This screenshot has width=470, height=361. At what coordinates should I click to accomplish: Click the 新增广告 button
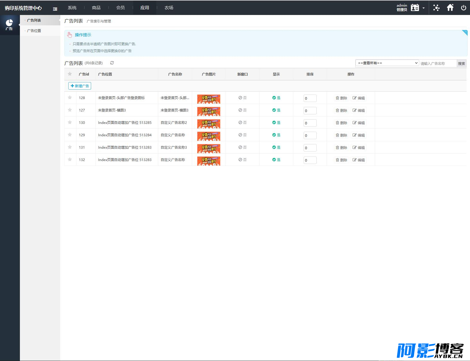click(80, 86)
